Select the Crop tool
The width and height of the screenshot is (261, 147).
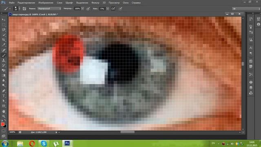4,40
